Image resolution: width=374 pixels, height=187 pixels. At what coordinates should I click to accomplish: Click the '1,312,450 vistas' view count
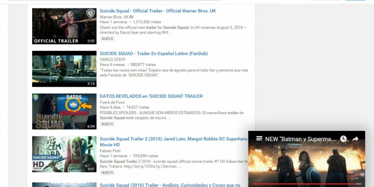pyautogui.click(x=147, y=22)
